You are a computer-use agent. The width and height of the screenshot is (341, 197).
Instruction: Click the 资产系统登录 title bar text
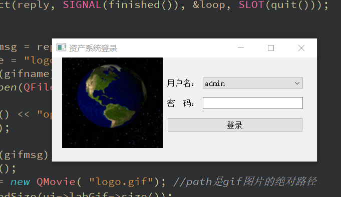(93, 48)
